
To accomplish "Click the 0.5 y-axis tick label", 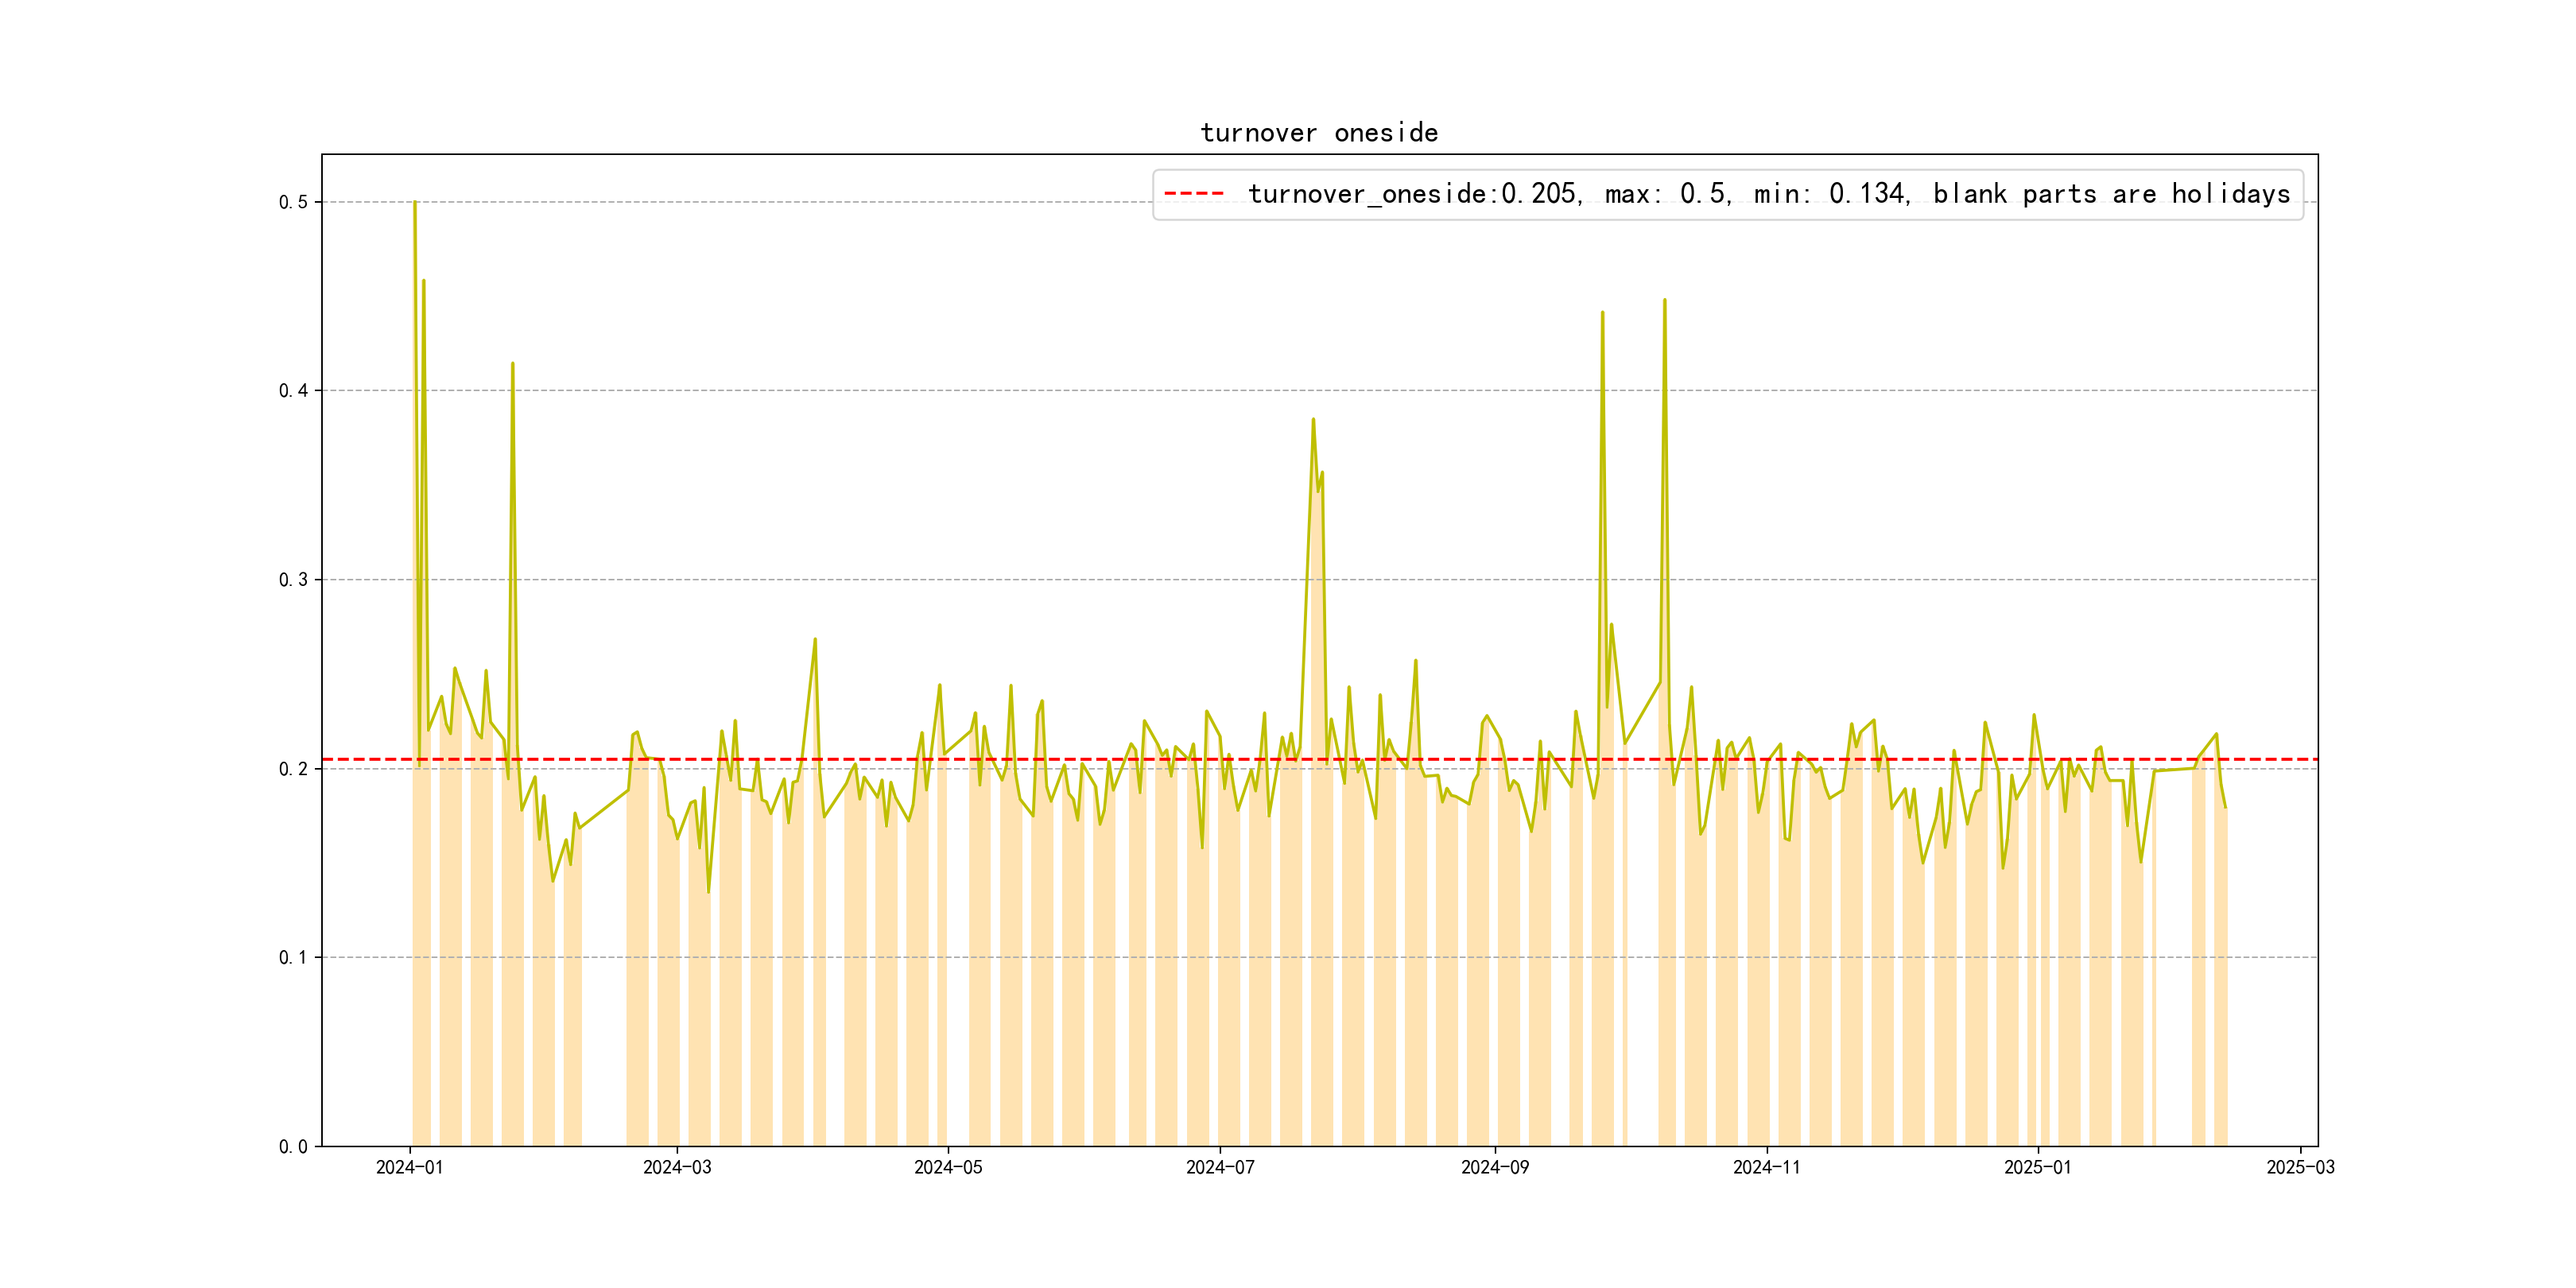I will click(293, 202).
